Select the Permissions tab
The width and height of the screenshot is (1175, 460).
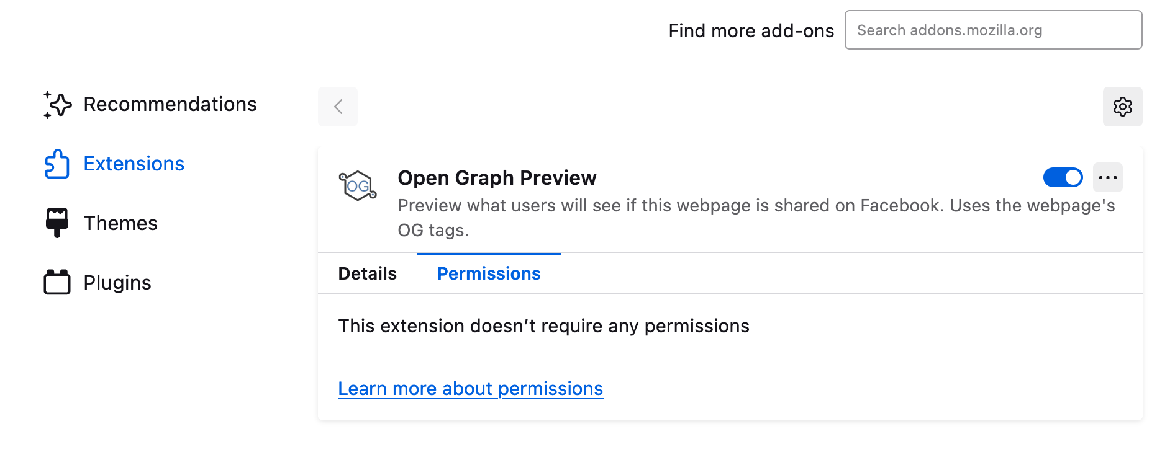click(x=489, y=274)
